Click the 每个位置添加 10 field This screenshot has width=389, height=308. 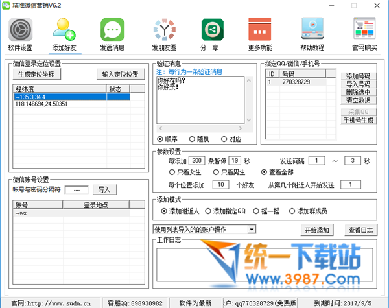pos(221,185)
